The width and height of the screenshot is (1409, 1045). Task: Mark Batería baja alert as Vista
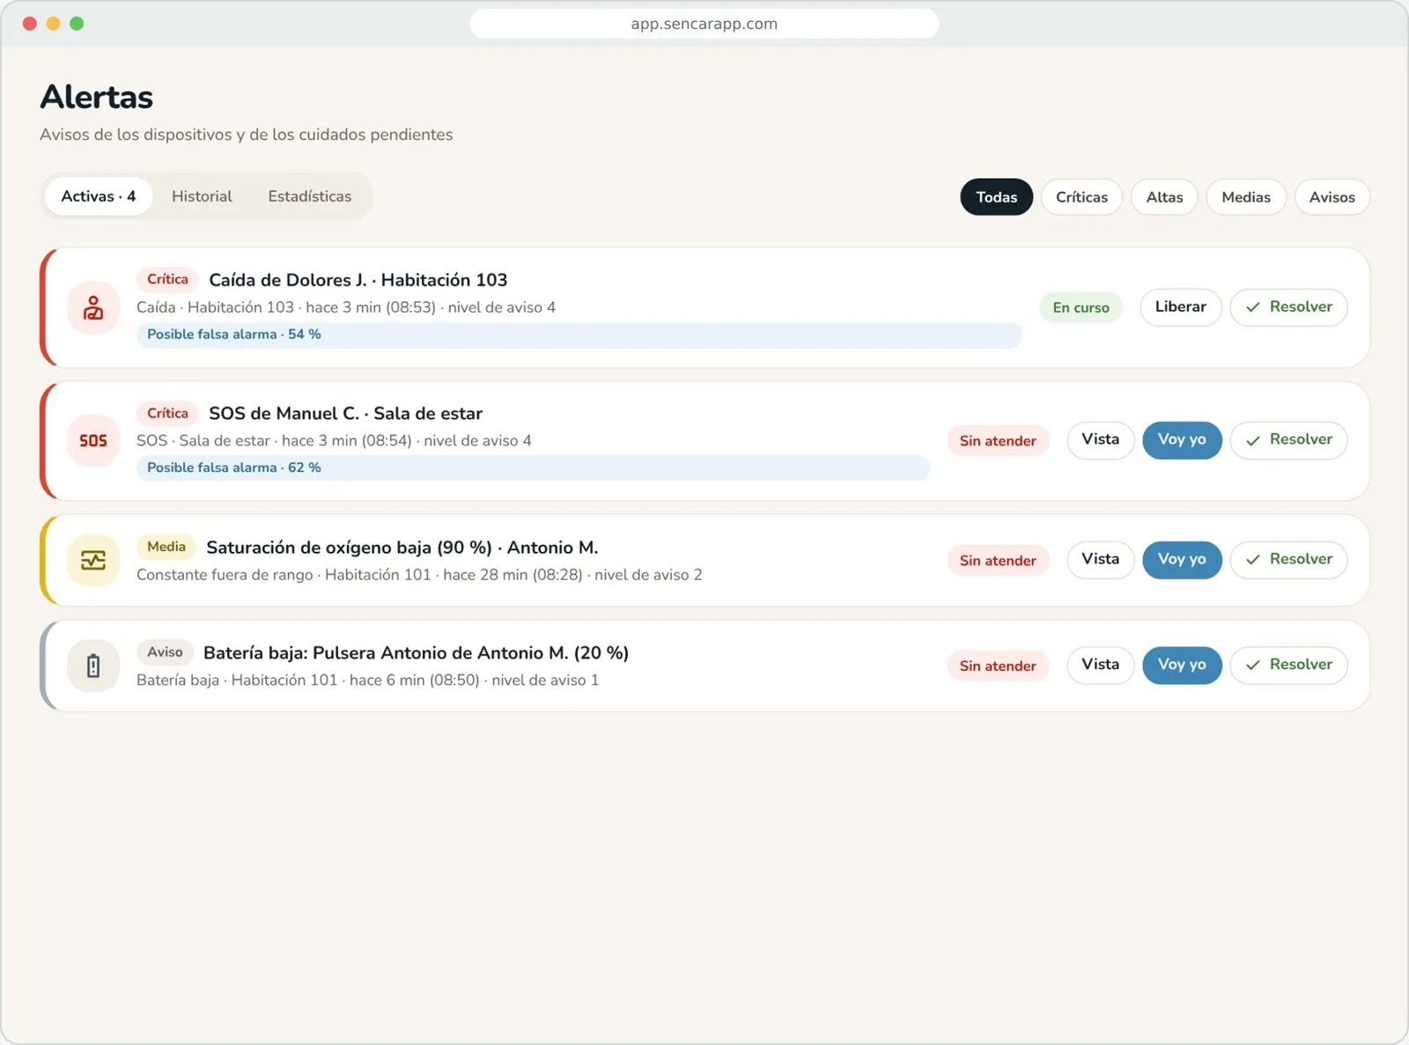pyautogui.click(x=1100, y=666)
